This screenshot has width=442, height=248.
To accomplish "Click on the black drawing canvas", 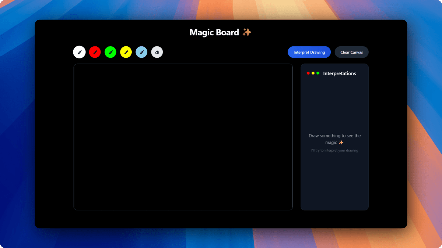I will click(183, 137).
